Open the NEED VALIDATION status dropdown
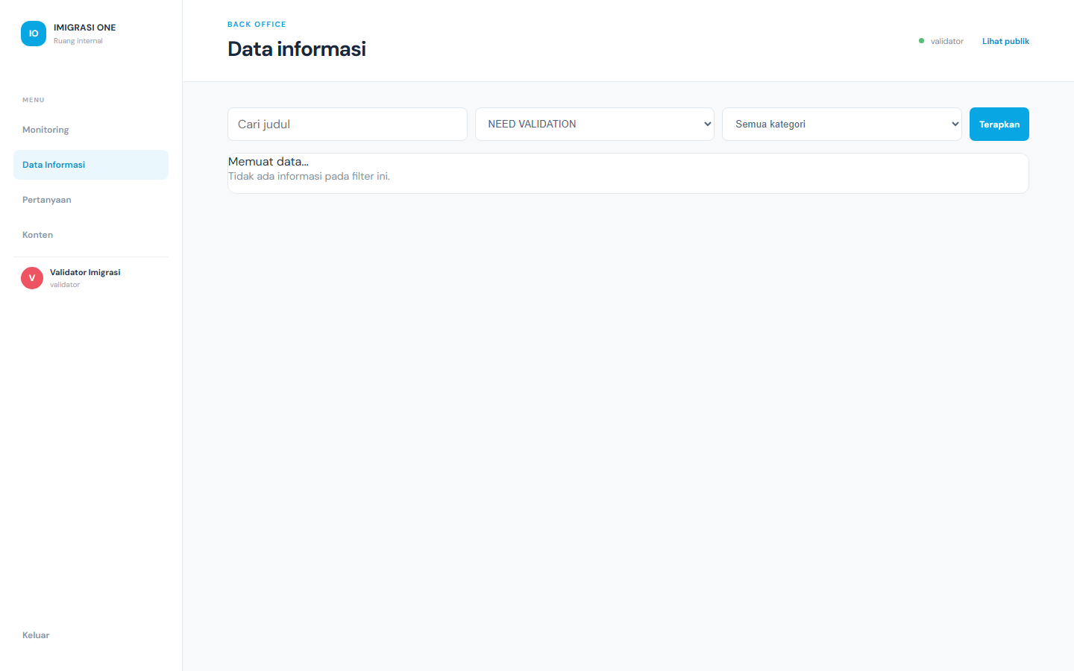Viewport: 1074px width, 671px height. coord(594,125)
